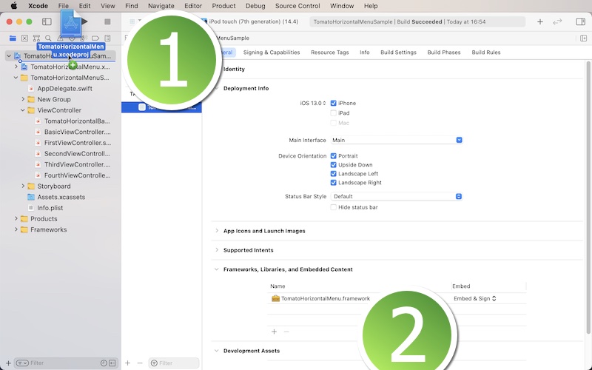Toggle the iPhone device checkbox
Image resolution: width=592 pixels, height=370 pixels.
click(x=334, y=103)
